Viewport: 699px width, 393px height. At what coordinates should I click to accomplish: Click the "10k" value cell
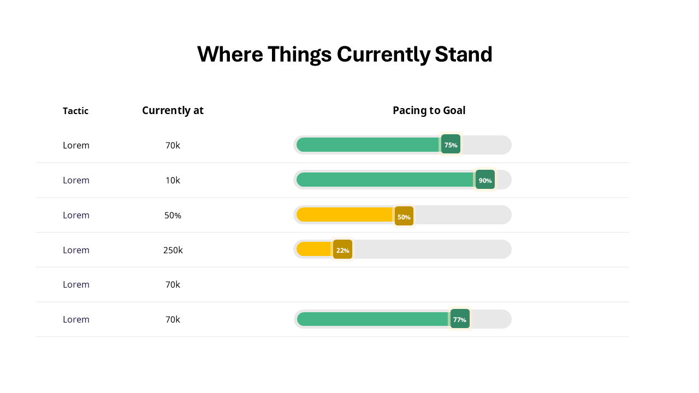[x=173, y=180]
